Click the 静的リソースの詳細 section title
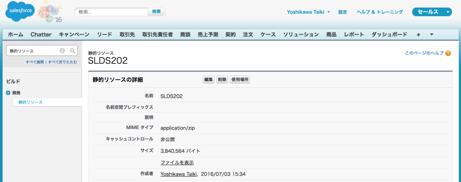The image size is (461, 182). click(x=118, y=80)
